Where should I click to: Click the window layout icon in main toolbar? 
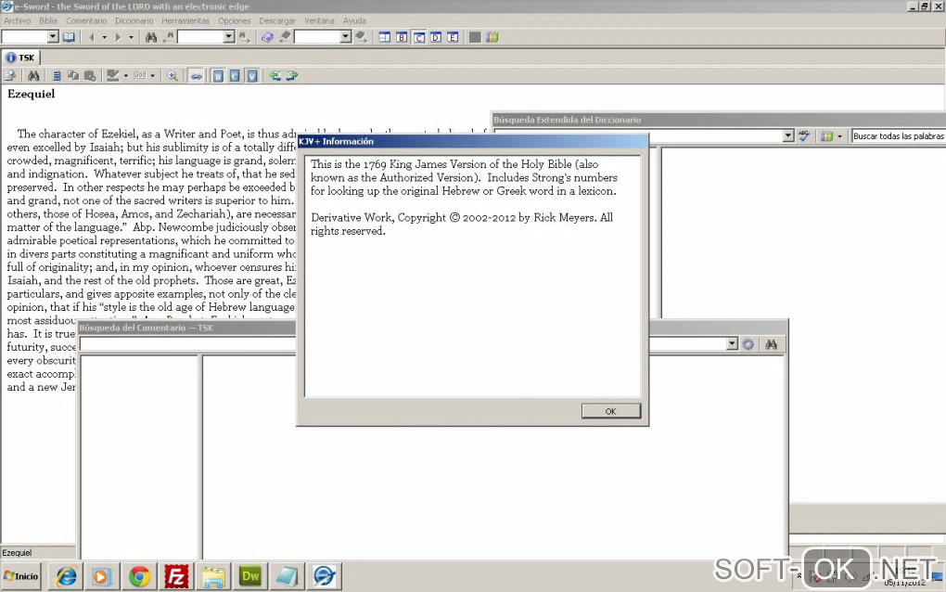[384, 37]
